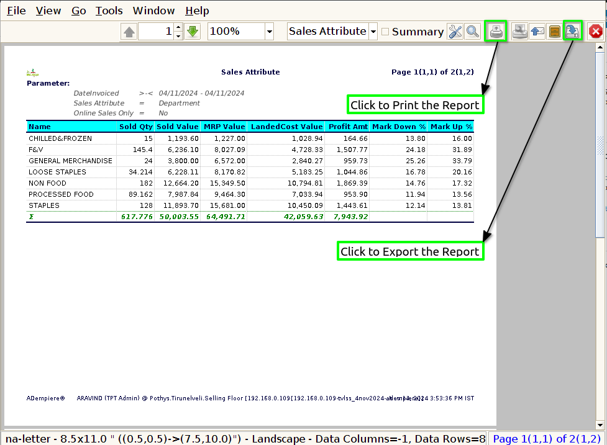The height and width of the screenshot is (445, 607).
Task: Select the NON FOOD row name
Action: point(47,183)
